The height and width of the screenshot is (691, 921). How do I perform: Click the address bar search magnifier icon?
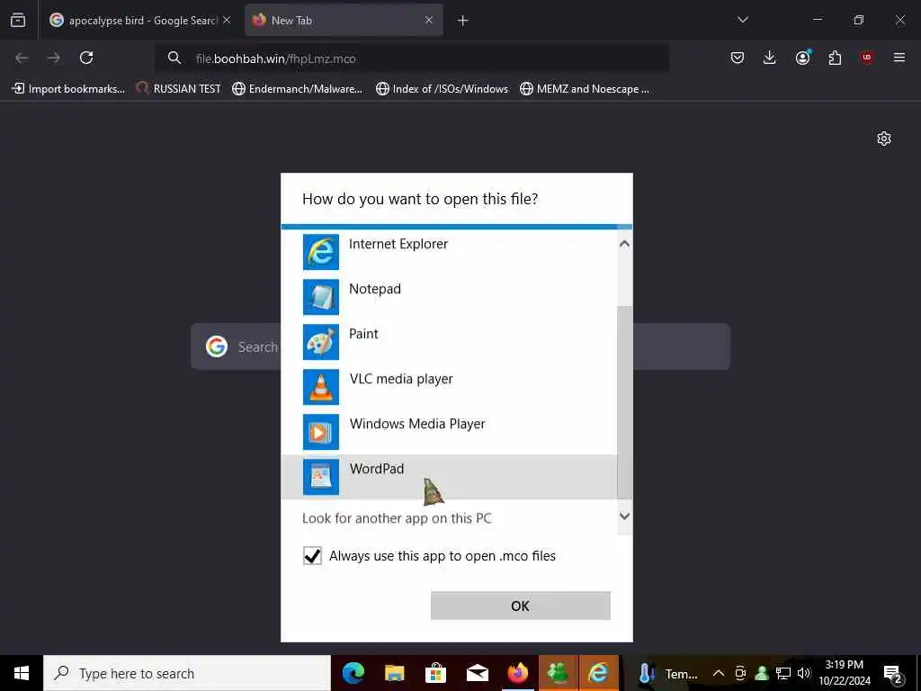[174, 58]
